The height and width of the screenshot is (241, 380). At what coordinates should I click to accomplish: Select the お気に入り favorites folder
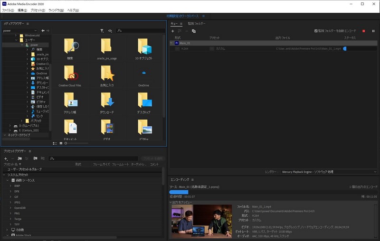pos(107,76)
